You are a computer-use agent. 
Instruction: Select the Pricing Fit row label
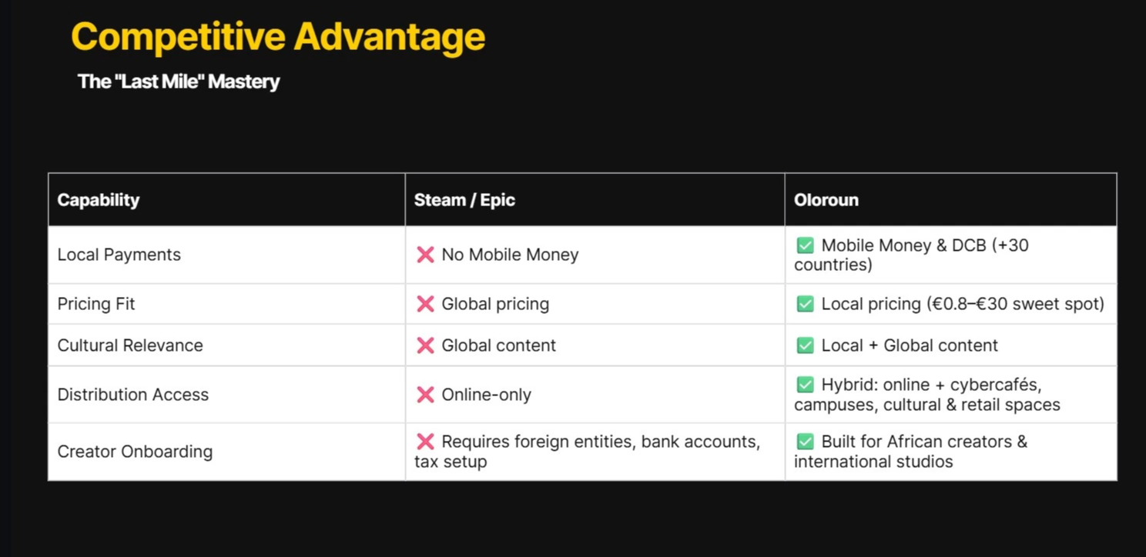[96, 304]
